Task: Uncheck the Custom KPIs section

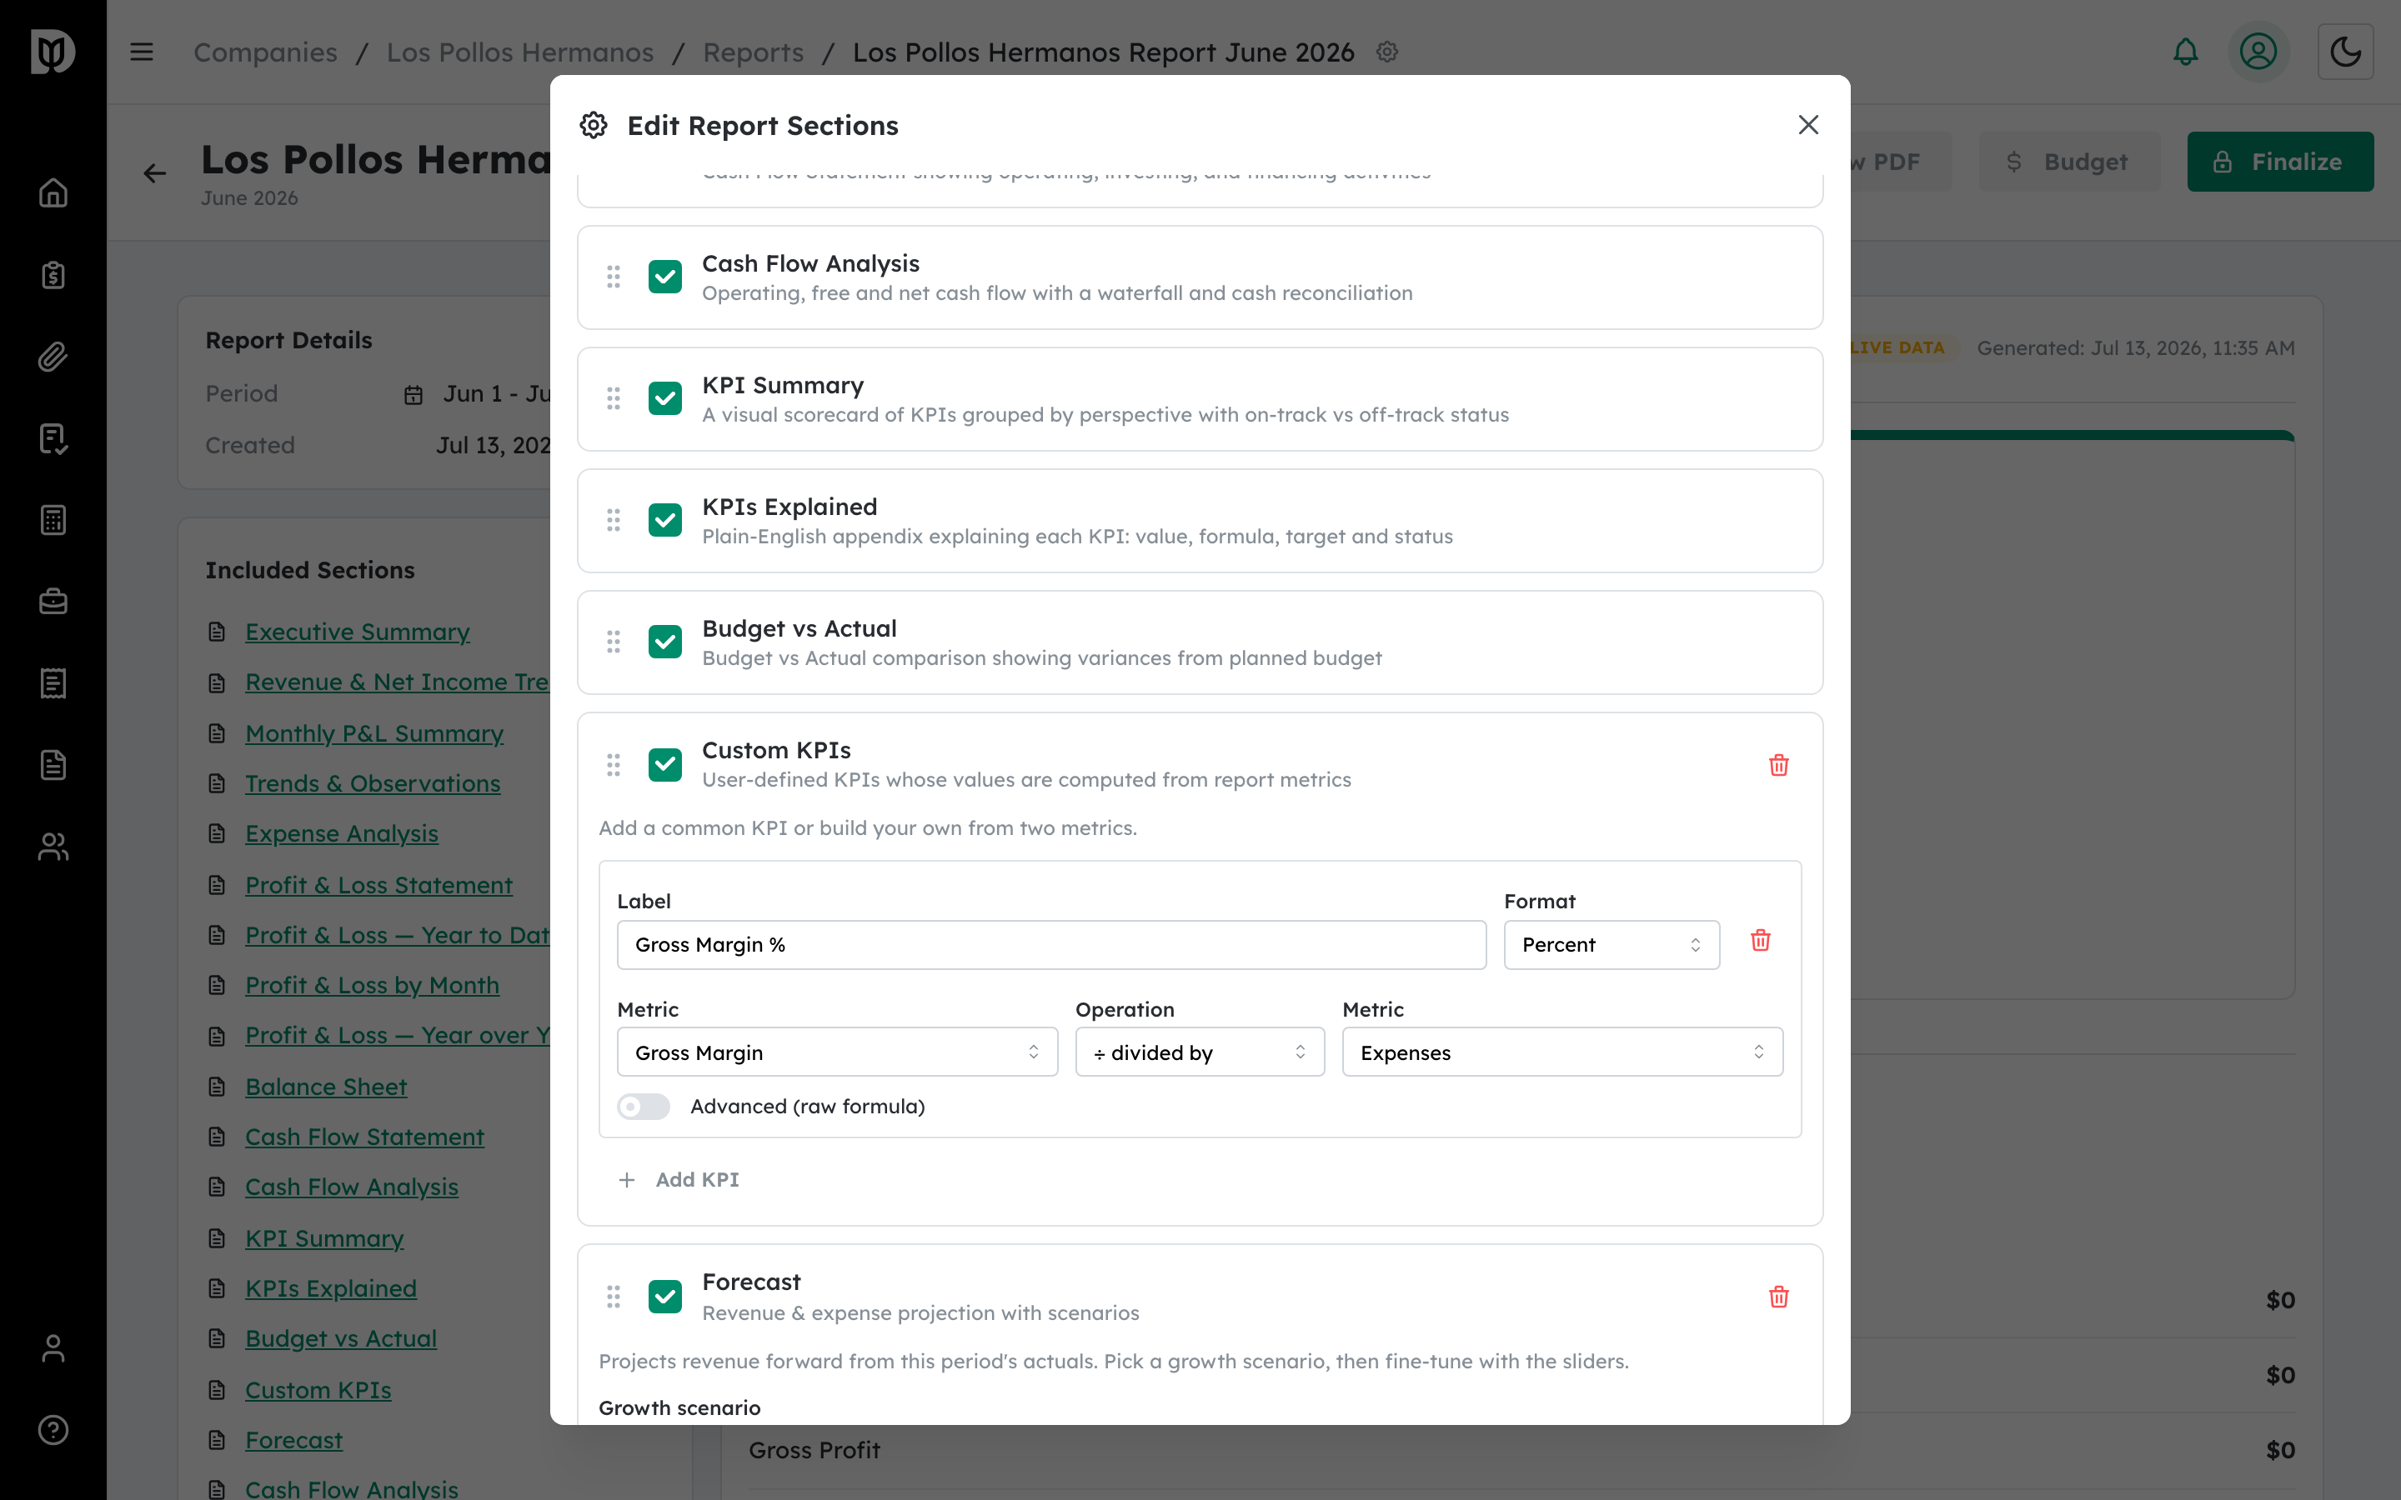Action: (664, 765)
